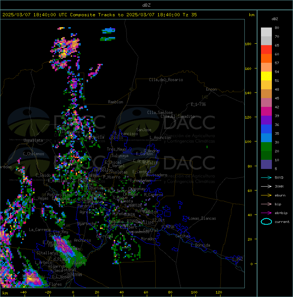Image resolution: width=293 pixels, height=297 pixels.
Task: Click the Clla.SanJose place label
Action: 160,113
